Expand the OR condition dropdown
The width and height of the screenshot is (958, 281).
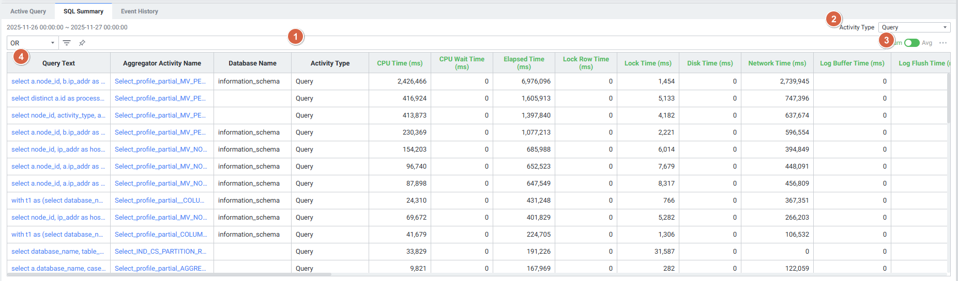[x=32, y=43]
